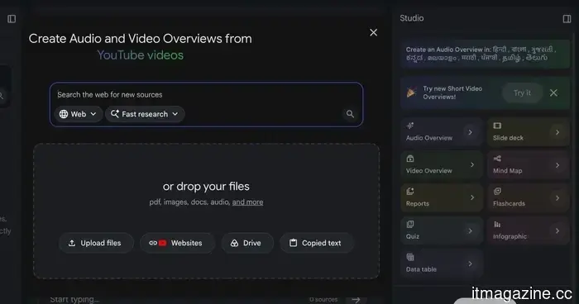
Task: Click the Infographic icon
Action: (x=497, y=225)
